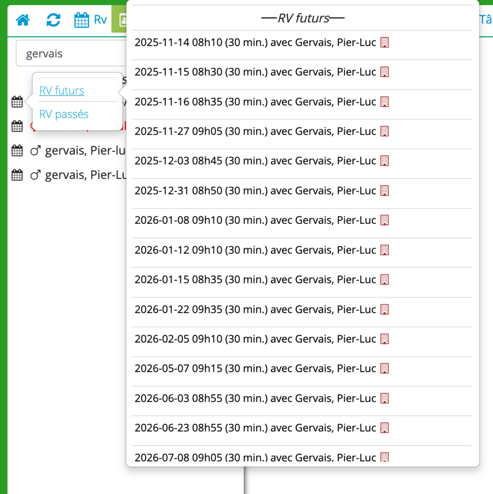This screenshot has height=494, width=493.
Task: Click calendar icon beside first patient result
Action: (x=17, y=102)
